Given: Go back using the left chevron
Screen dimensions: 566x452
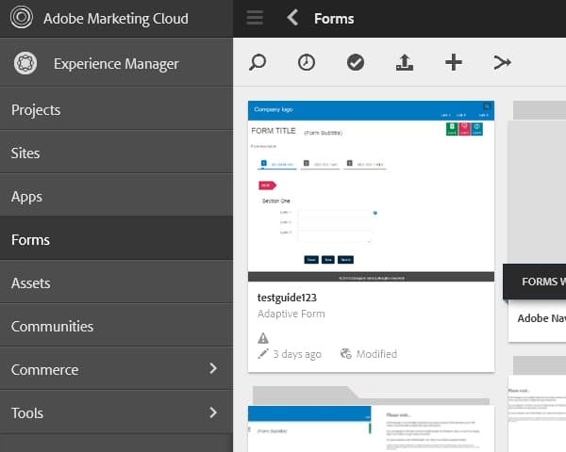Looking at the screenshot, I should click(x=292, y=18).
